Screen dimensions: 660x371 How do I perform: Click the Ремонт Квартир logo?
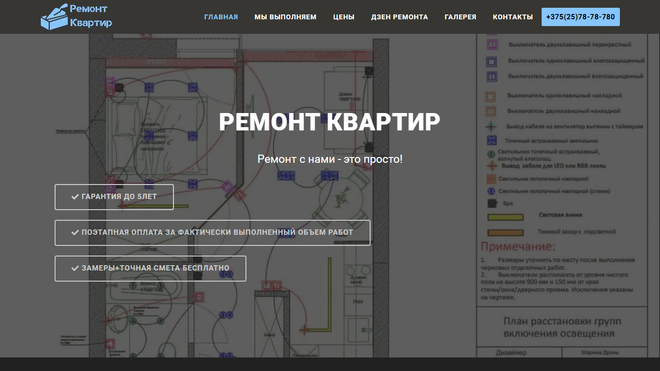(x=76, y=16)
